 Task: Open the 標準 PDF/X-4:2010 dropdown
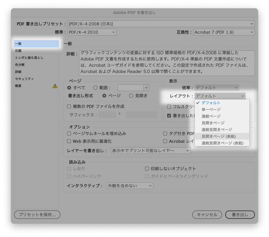[92, 32]
